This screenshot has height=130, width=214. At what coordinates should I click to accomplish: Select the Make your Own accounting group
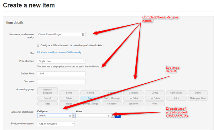click(x=198, y=98)
